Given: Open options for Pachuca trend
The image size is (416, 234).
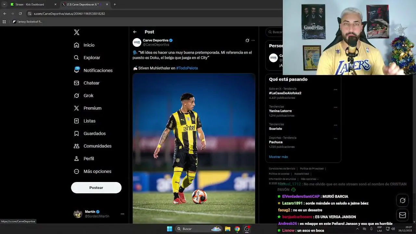Looking at the screenshot, I should (335, 138).
